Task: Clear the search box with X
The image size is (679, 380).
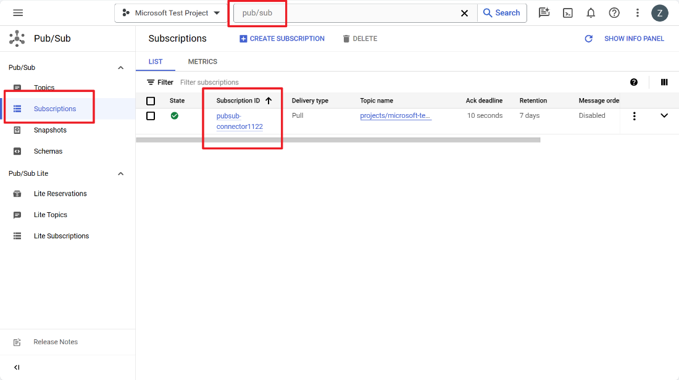Action: (x=464, y=13)
